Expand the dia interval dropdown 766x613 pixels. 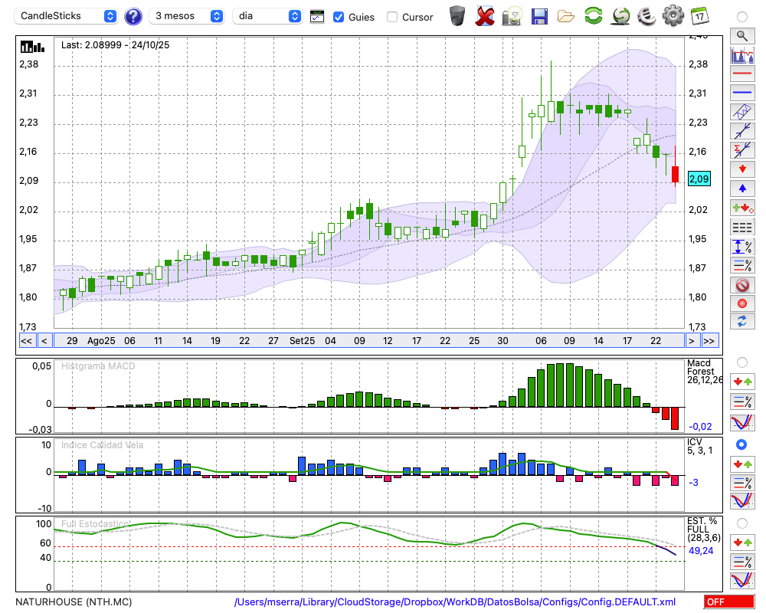point(267,16)
